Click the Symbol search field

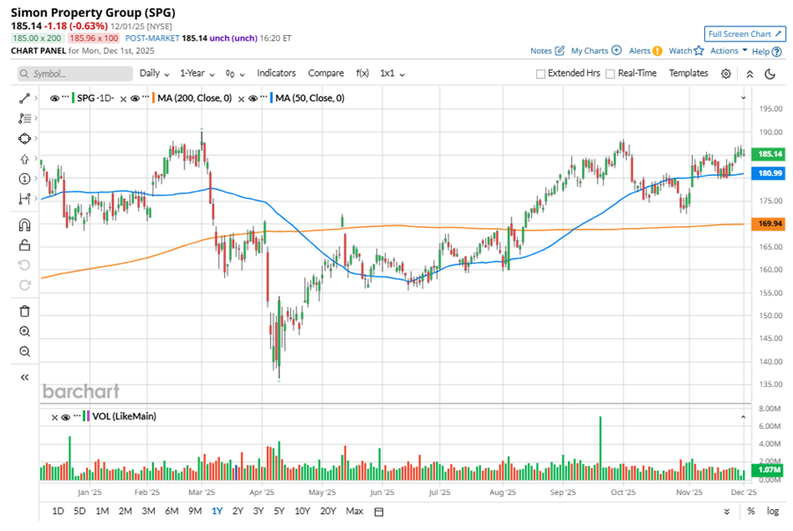tap(70, 74)
